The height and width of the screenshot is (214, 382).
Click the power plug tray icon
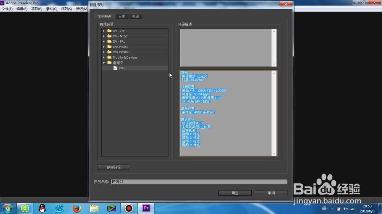pyautogui.click(x=338, y=209)
